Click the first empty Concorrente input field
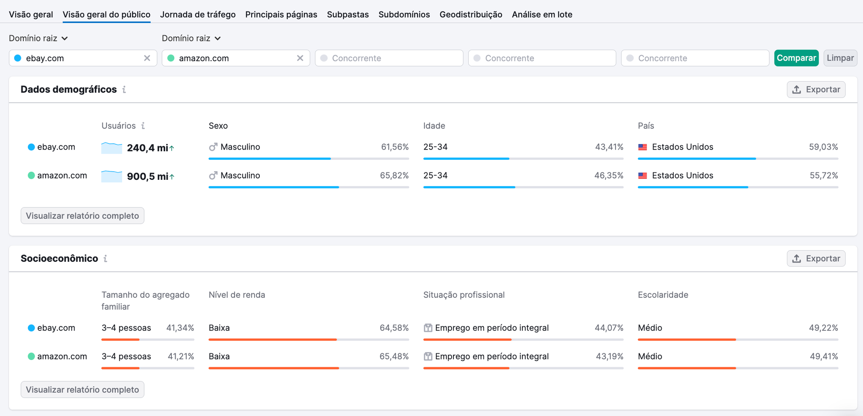863x416 pixels. (389, 58)
